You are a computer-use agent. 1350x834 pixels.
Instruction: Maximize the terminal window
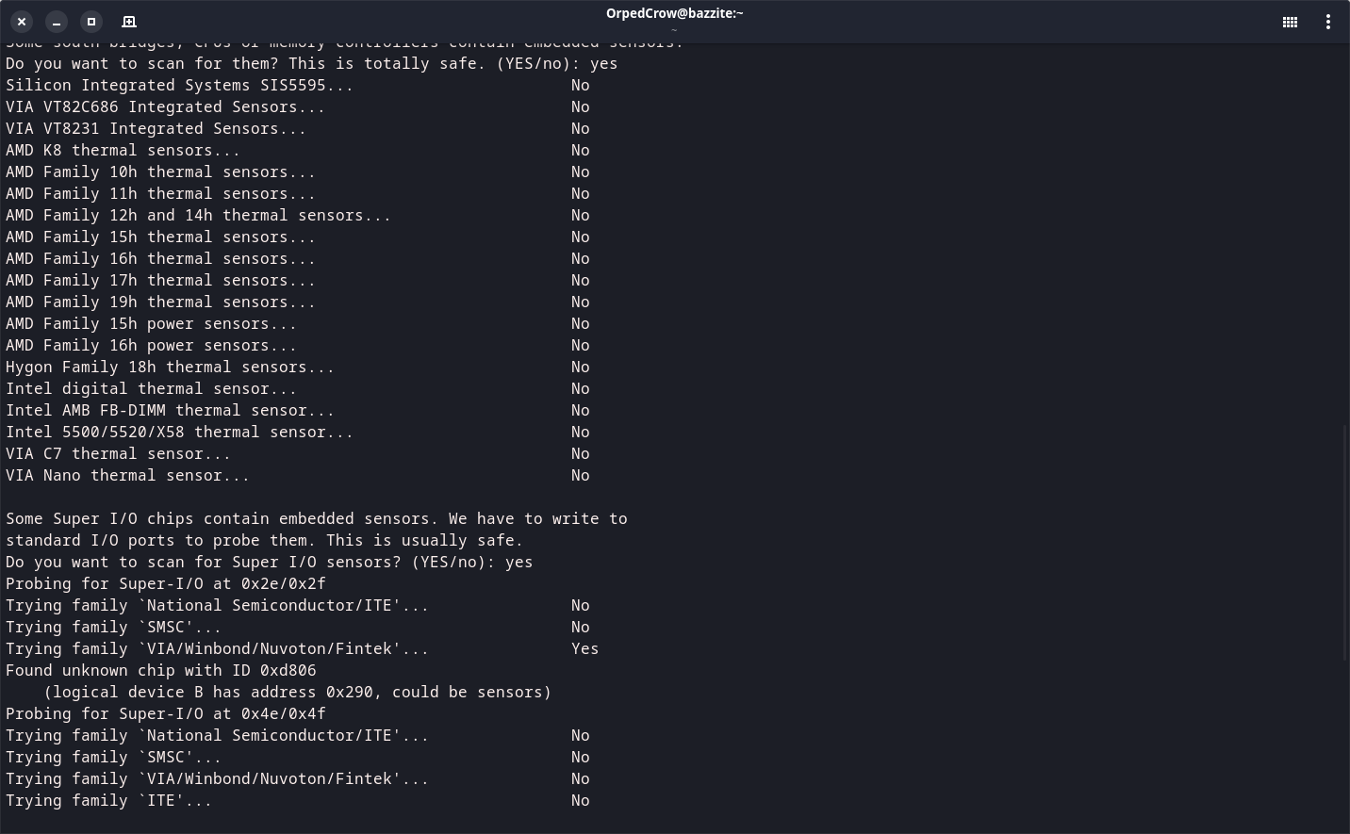(x=91, y=22)
